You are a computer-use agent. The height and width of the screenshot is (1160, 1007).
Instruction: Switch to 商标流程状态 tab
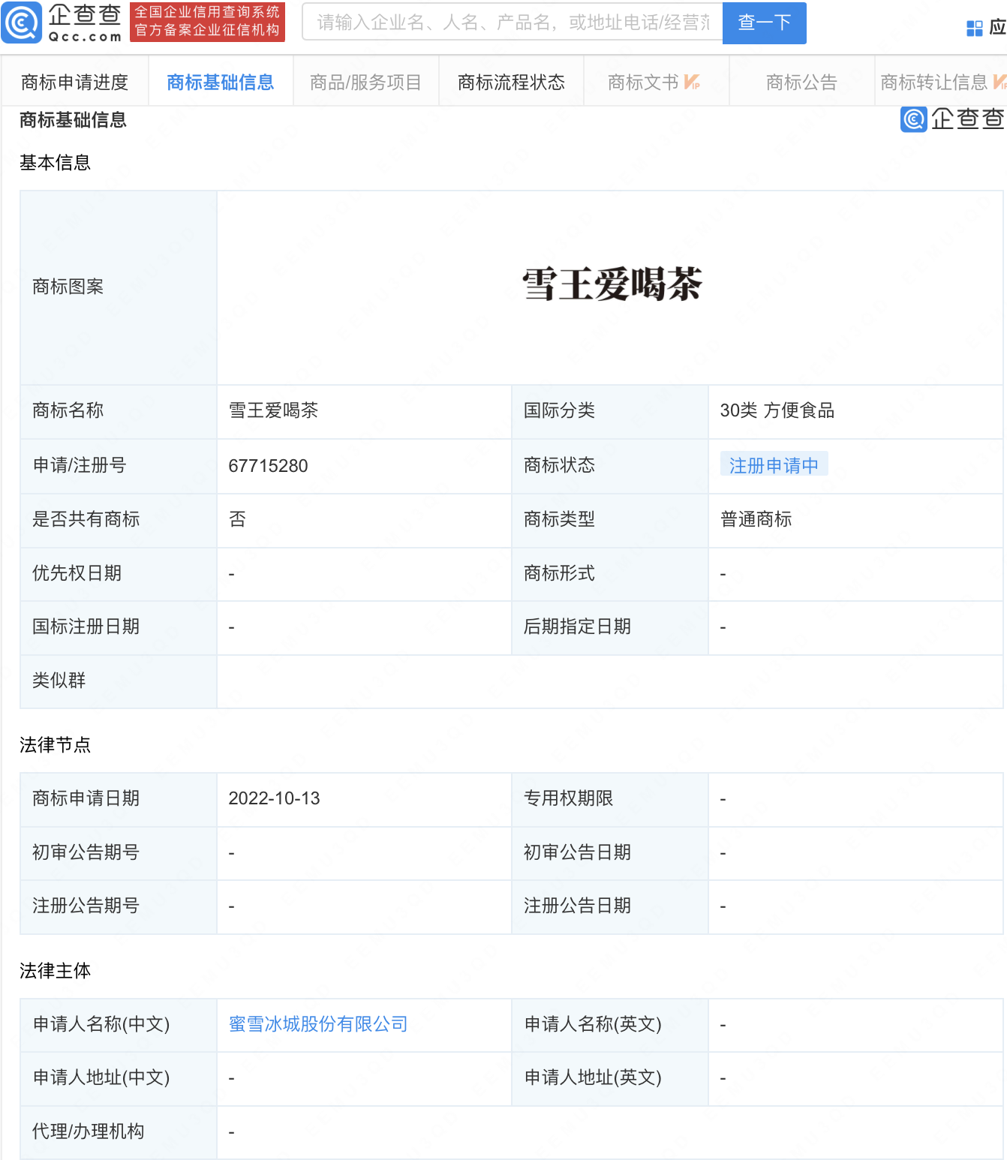coord(511,82)
